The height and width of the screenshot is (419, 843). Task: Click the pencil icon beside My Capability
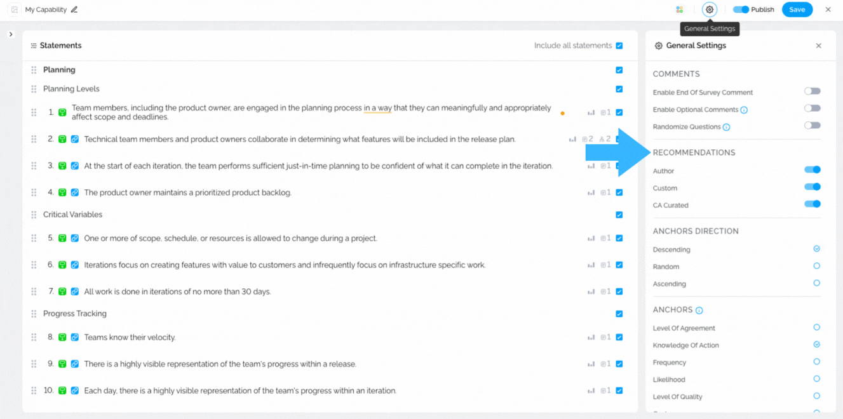point(74,10)
